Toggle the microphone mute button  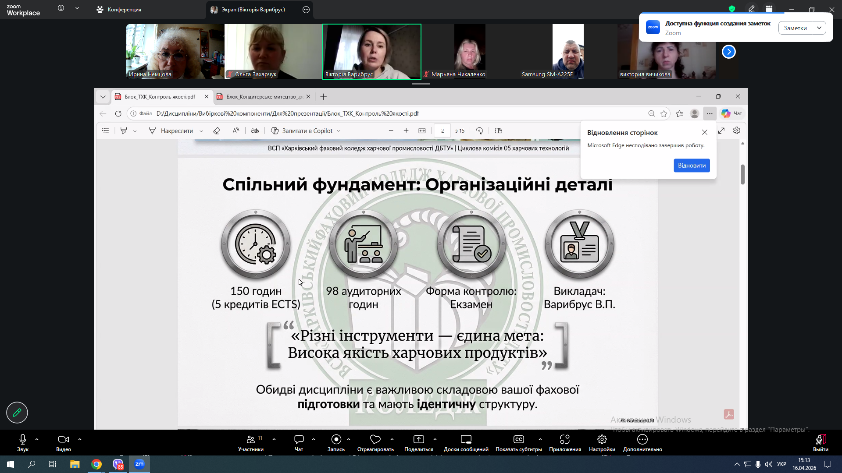23,439
